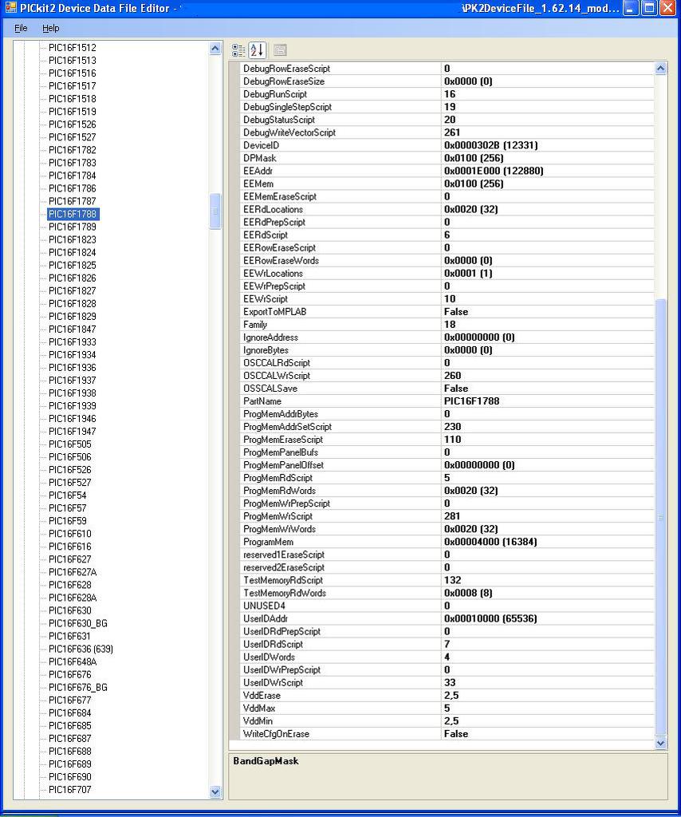
Task: Open the Help menu
Action: [50, 28]
